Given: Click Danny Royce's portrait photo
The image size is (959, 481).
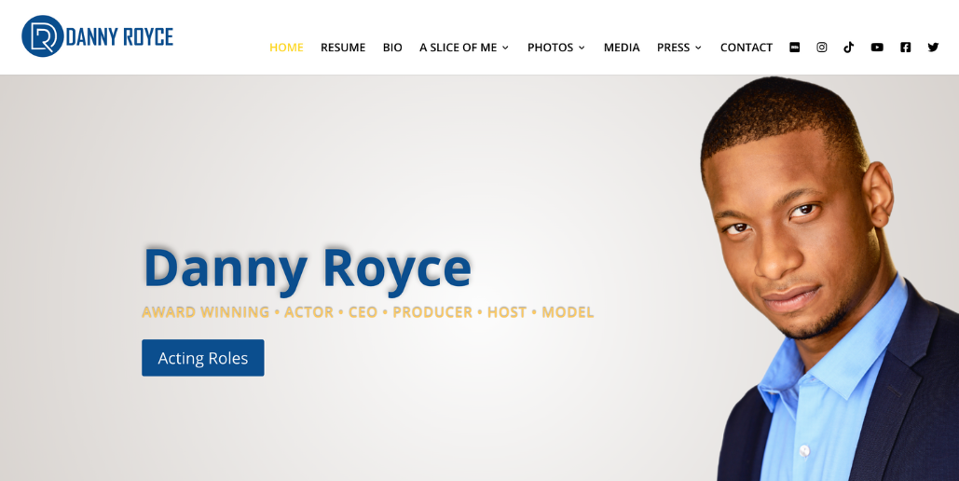Looking at the screenshot, I should point(829,279).
